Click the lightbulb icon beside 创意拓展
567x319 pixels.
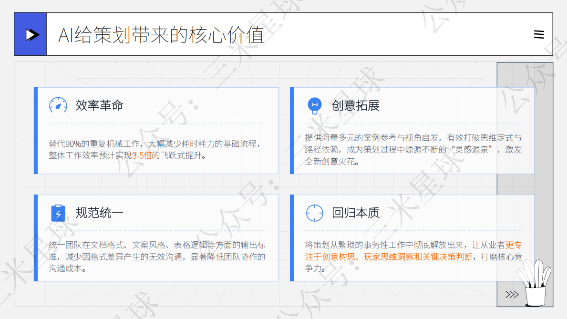coord(315,105)
